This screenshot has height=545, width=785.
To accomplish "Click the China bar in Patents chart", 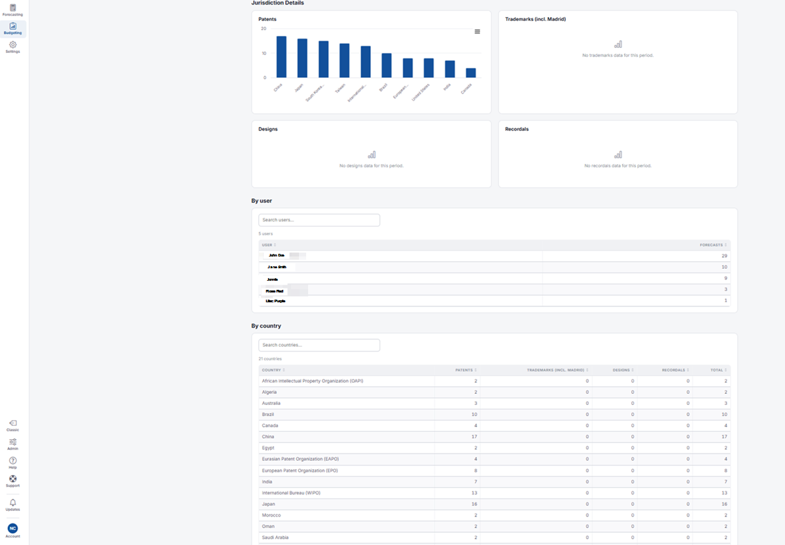I will pos(281,57).
